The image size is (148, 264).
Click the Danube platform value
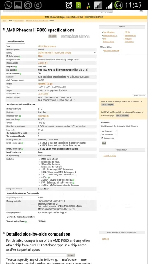[42, 113]
